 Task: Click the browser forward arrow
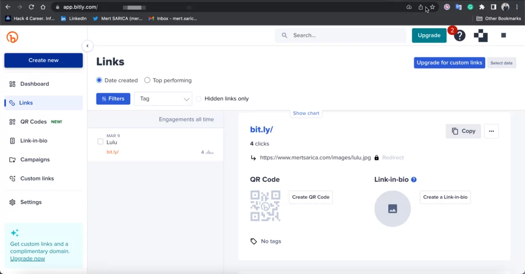pyautogui.click(x=19, y=7)
